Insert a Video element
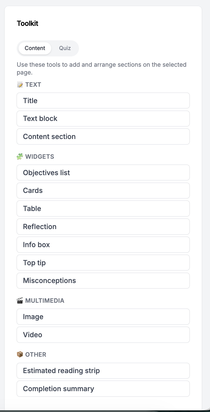This screenshot has height=412, width=210. tap(103, 334)
